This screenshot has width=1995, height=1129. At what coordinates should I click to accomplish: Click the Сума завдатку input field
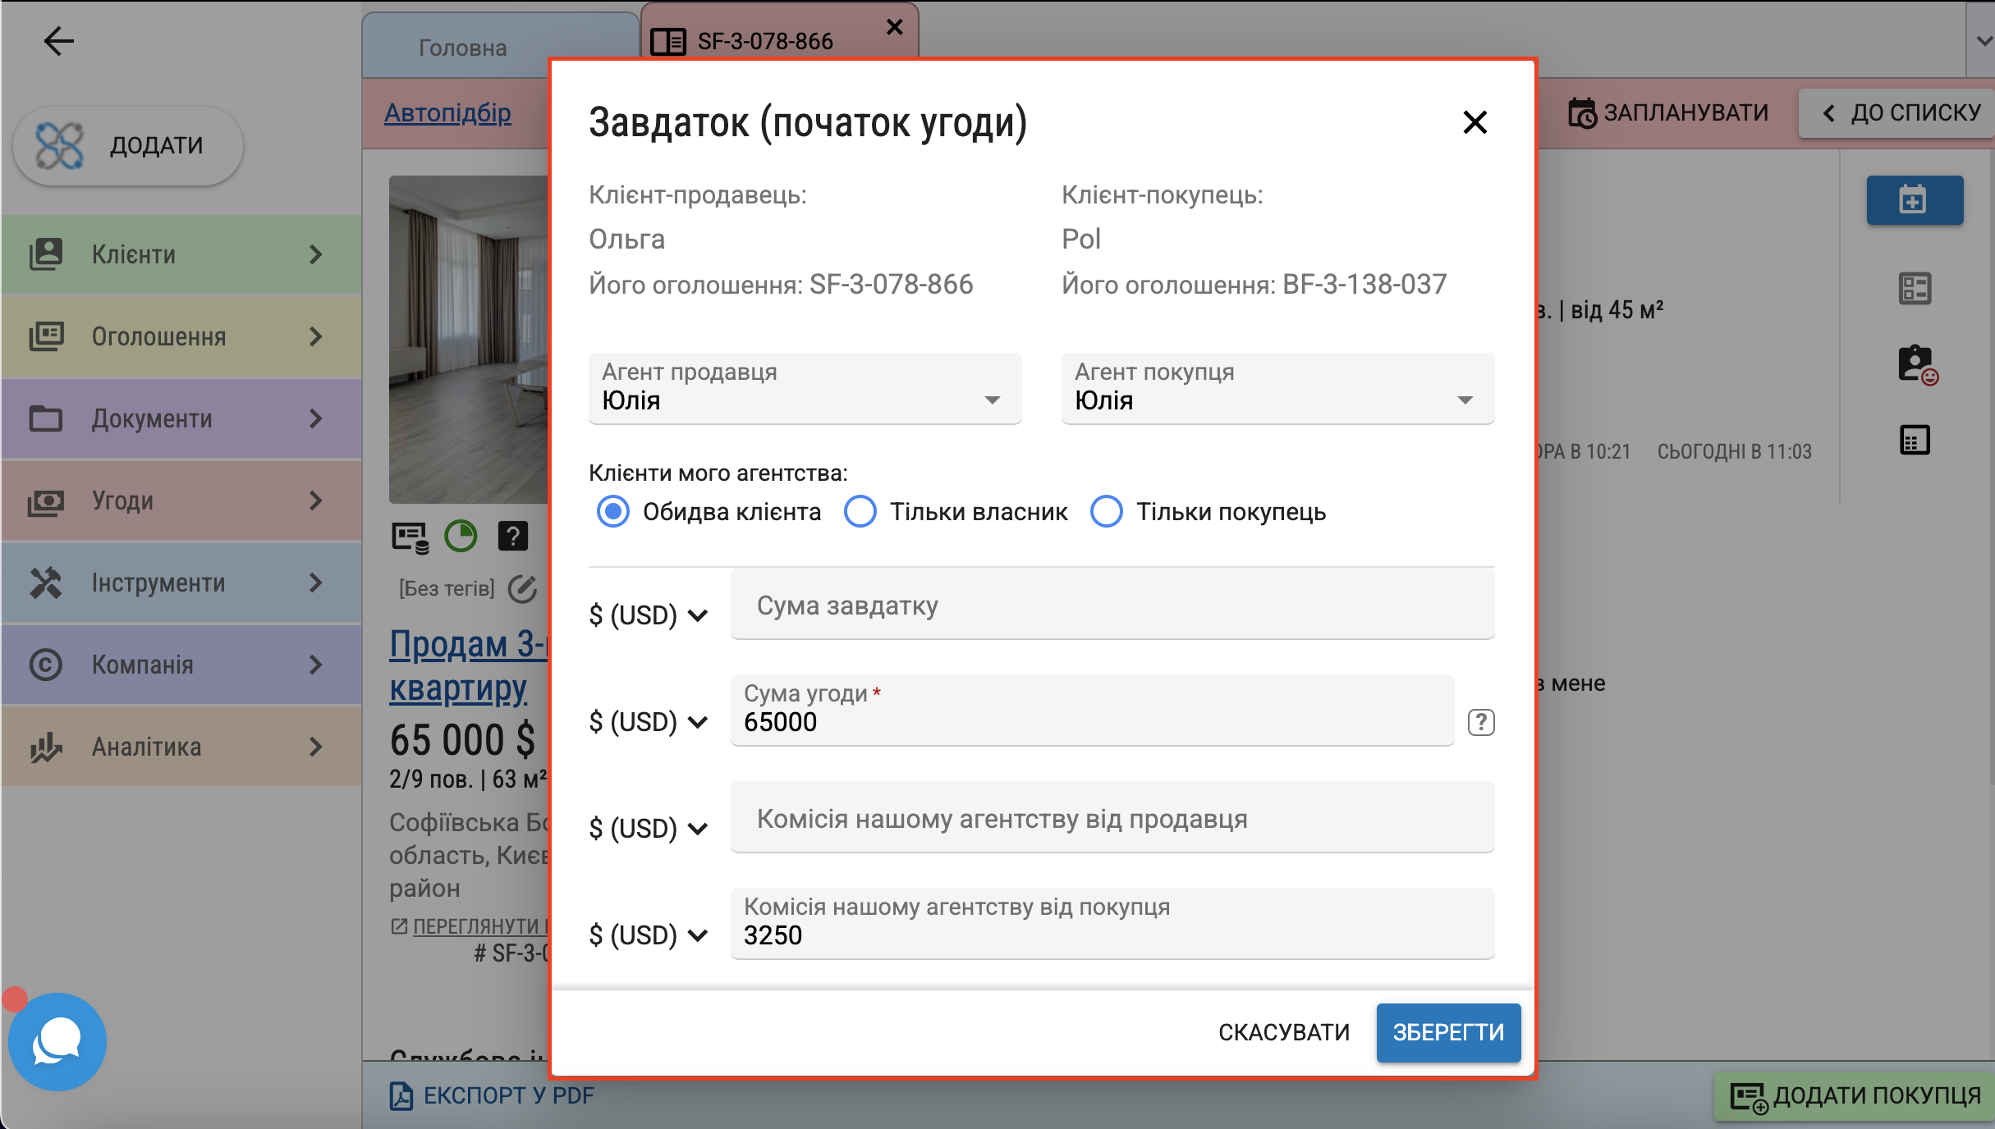tap(1112, 603)
